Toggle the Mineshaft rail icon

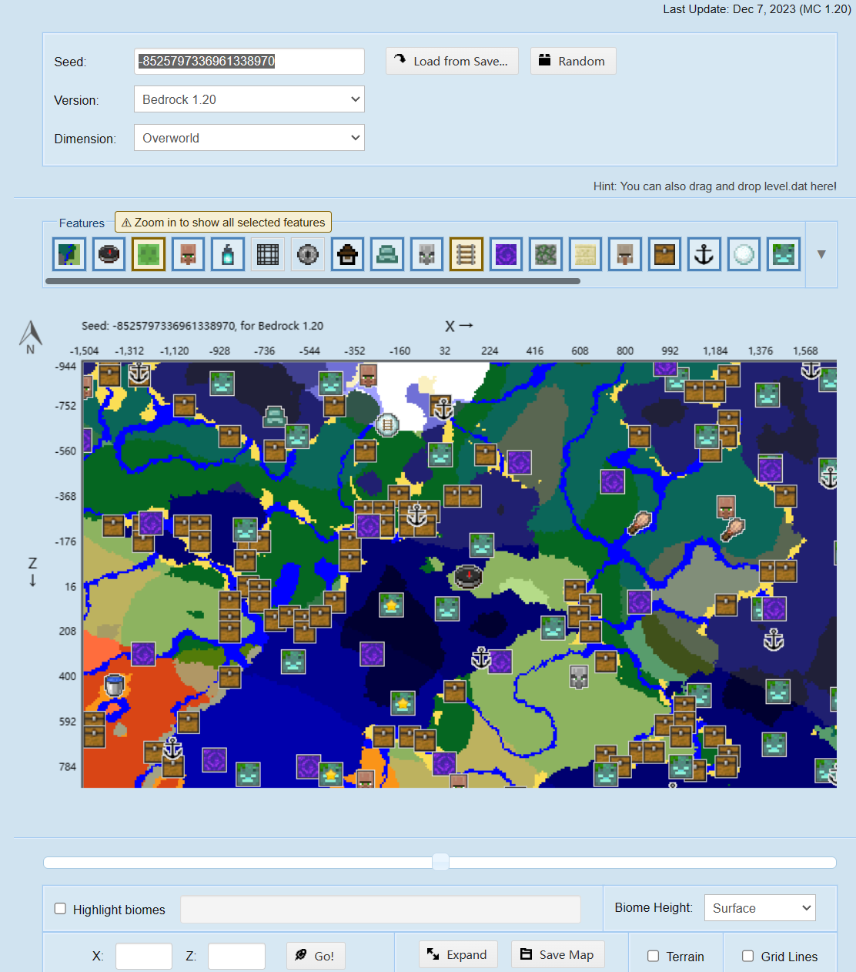click(x=466, y=254)
